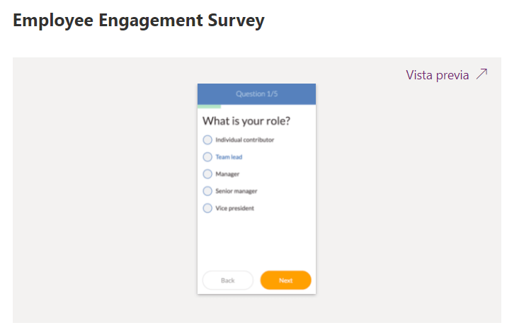Click the Employee Engagement Survey heading
The image size is (519, 335).
coord(139,21)
